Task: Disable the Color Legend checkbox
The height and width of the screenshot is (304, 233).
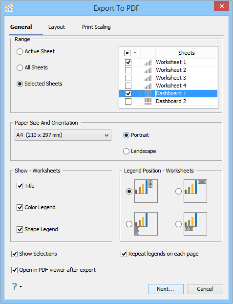Action: pyautogui.click(x=20, y=207)
